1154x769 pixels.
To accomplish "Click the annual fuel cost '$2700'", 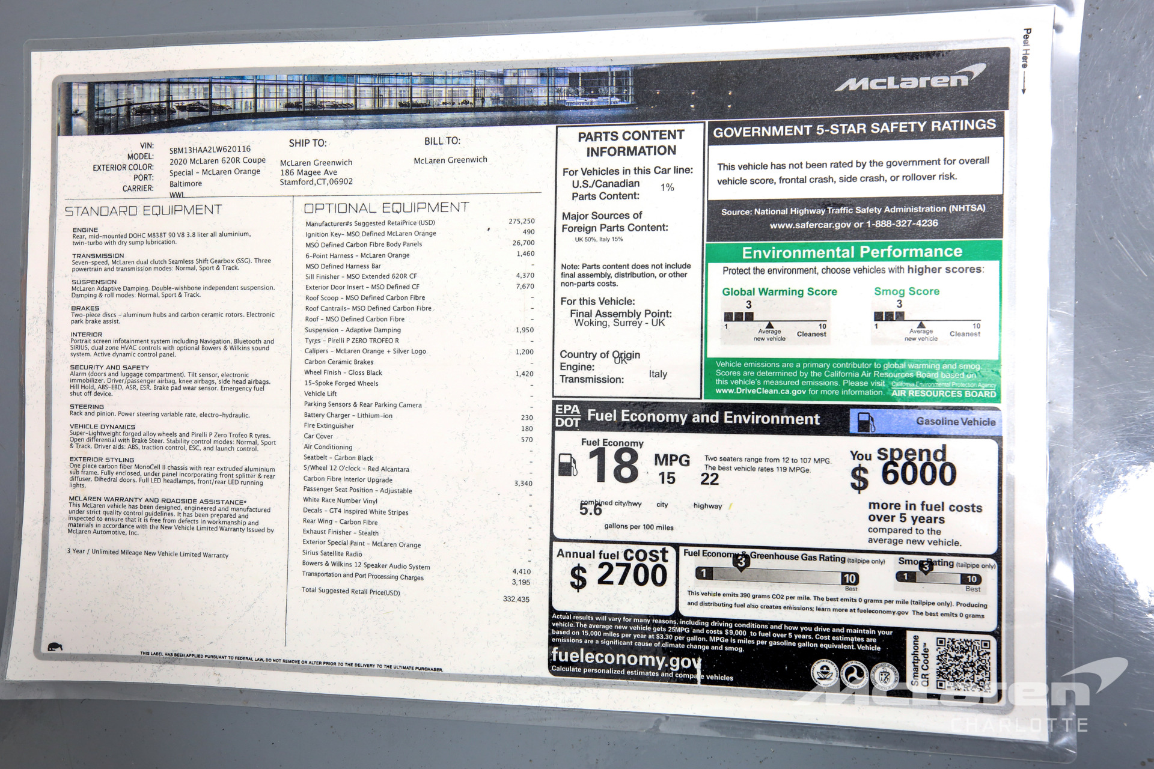I will point(618,576).
